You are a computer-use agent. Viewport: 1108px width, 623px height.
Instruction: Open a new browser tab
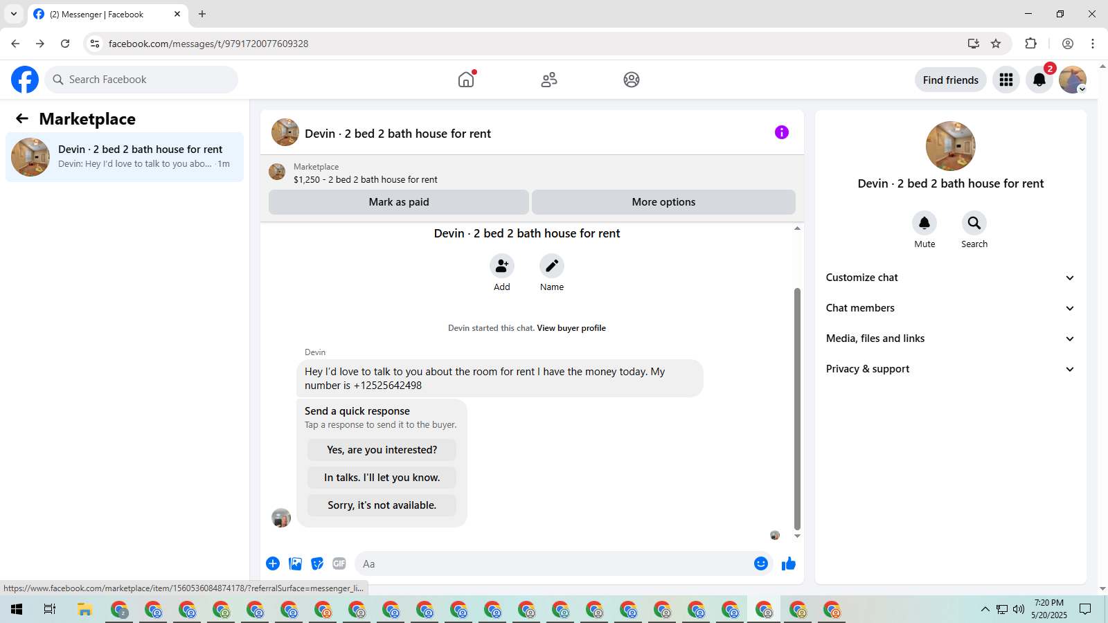(202, 14)
